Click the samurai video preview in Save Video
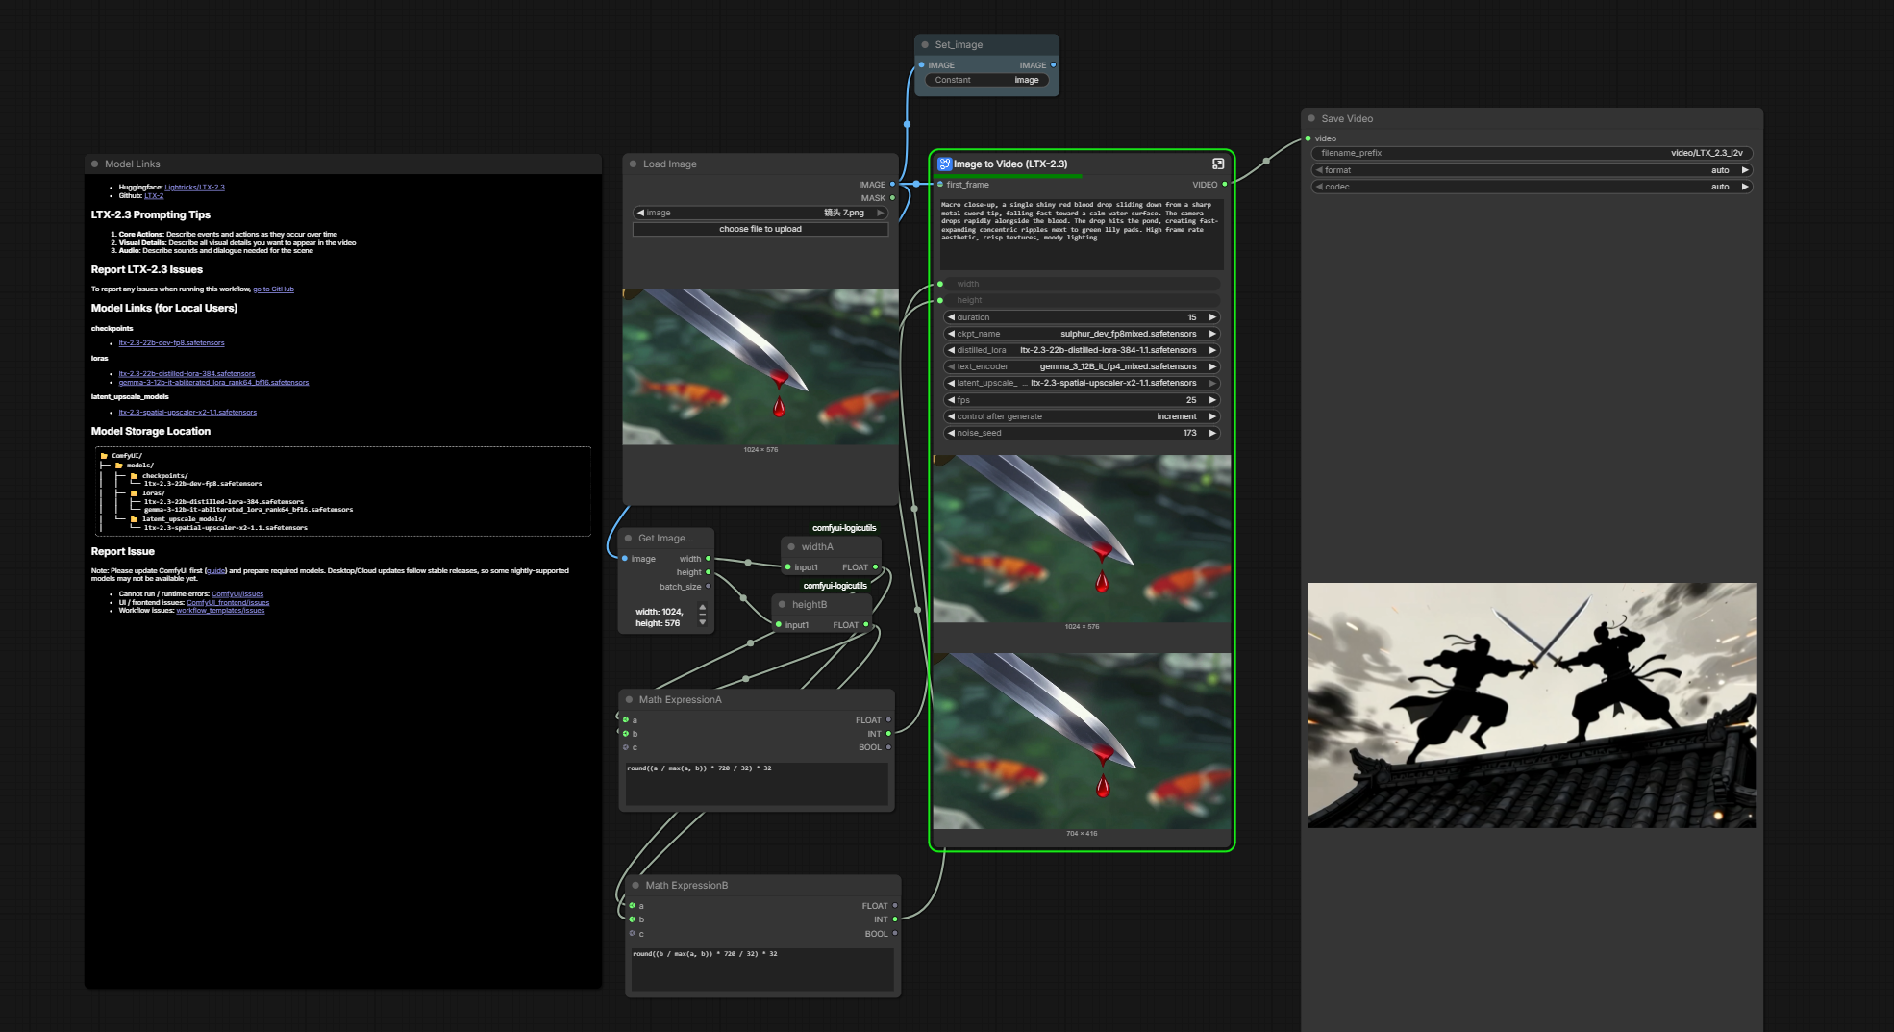This screenshot has height=1032, width=1894. tap(1532, 705)
